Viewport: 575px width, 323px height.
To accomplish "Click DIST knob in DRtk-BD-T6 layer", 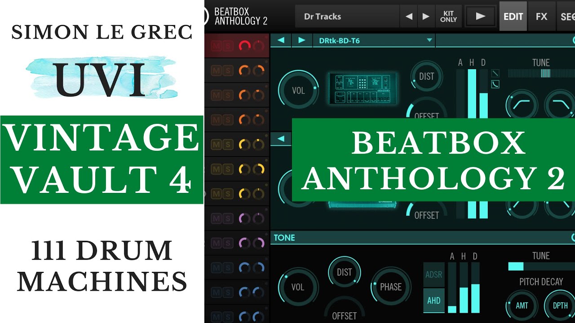I will [x=426, y=76].
